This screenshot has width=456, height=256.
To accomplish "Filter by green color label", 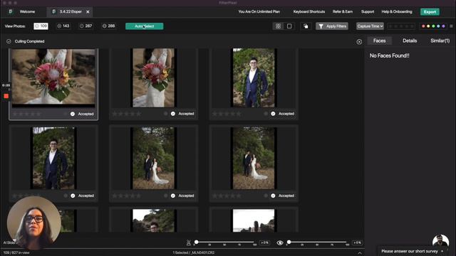I will [x=433, y=26].
